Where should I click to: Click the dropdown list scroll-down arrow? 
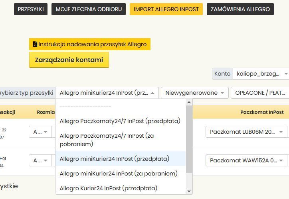(x=189, y=191)
